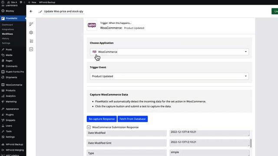The height and width of the screenshot is (156, 278).
Task: Open Site A in admin bar
Action: pos(12,2)
